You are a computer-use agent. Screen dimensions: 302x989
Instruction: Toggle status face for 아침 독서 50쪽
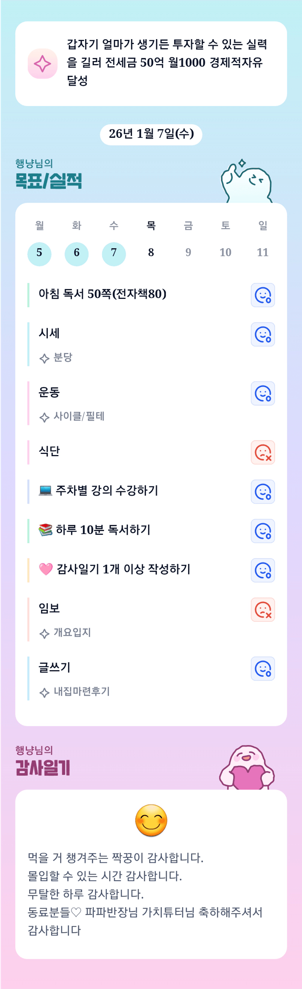coord(263,295)
